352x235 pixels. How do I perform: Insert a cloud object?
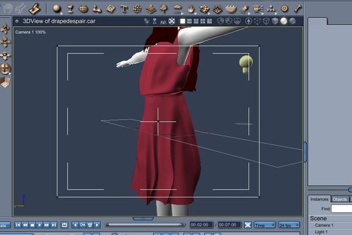click(178, 9)
